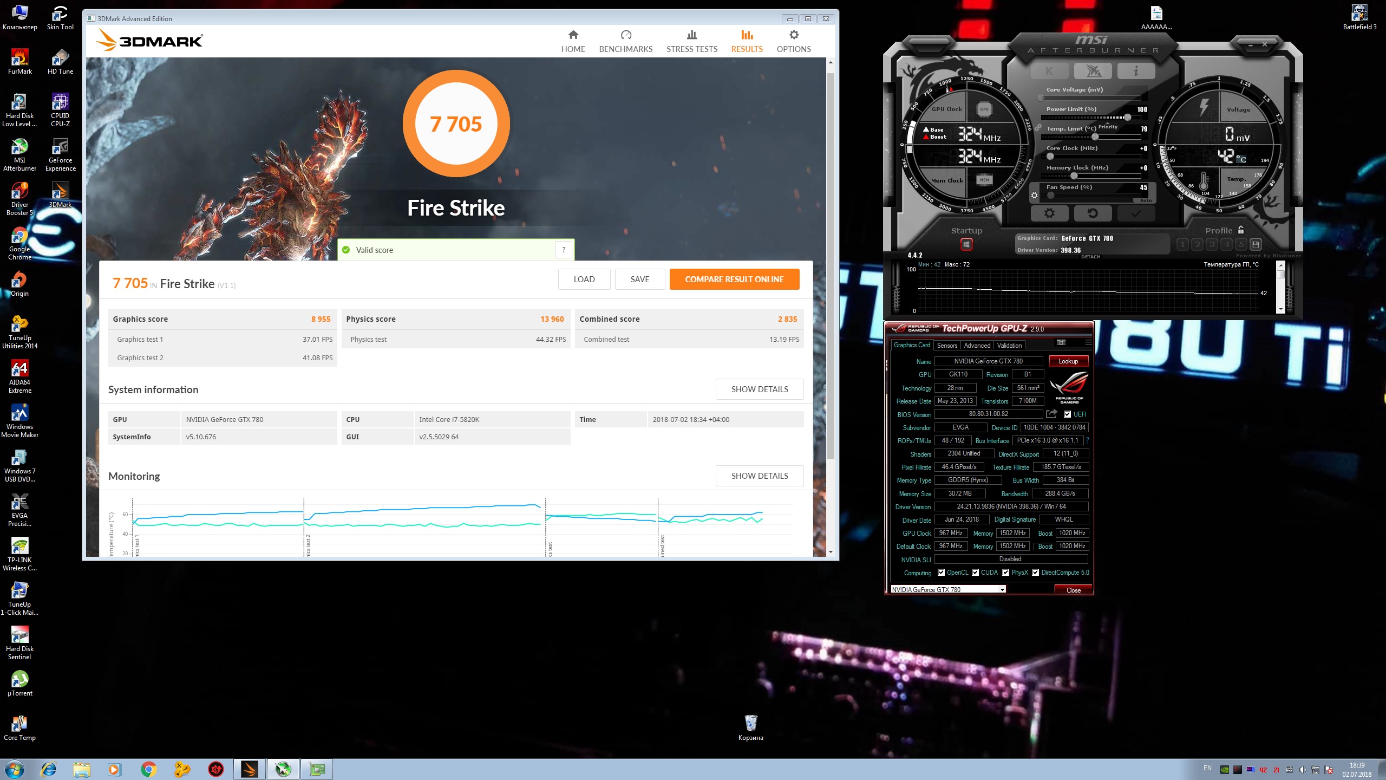1386x780 pixels.
Task: Toggle apply at Windows startup icon
Action: [966, 245]
